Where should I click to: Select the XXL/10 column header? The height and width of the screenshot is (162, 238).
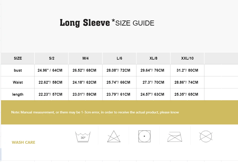point(187,58)
